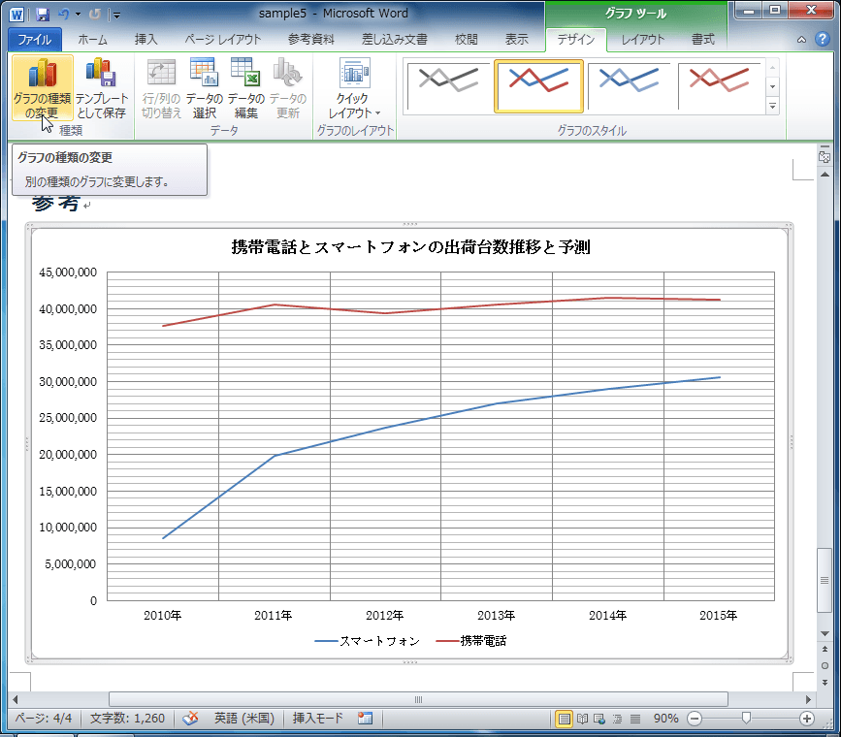Switch to Web Layout view icon
This screenshot has width=841, height=737.
599,719
